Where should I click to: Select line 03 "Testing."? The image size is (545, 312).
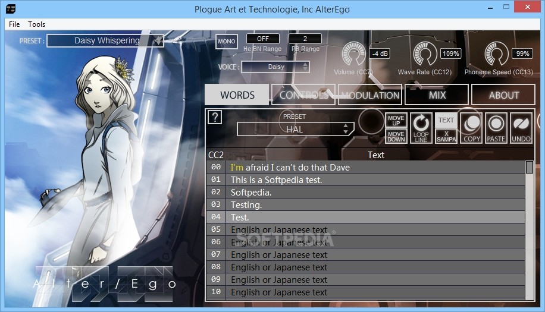click(375, 205)
